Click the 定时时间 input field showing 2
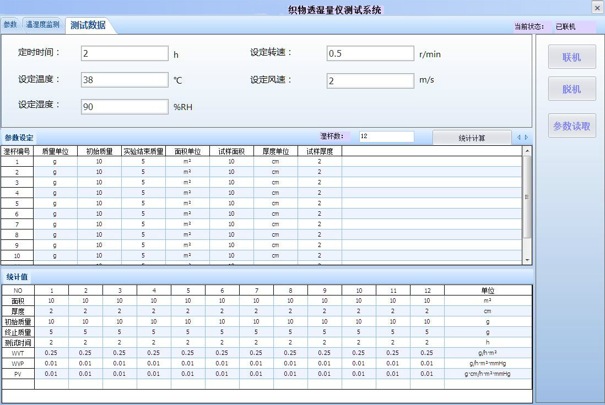 [124, 53]
